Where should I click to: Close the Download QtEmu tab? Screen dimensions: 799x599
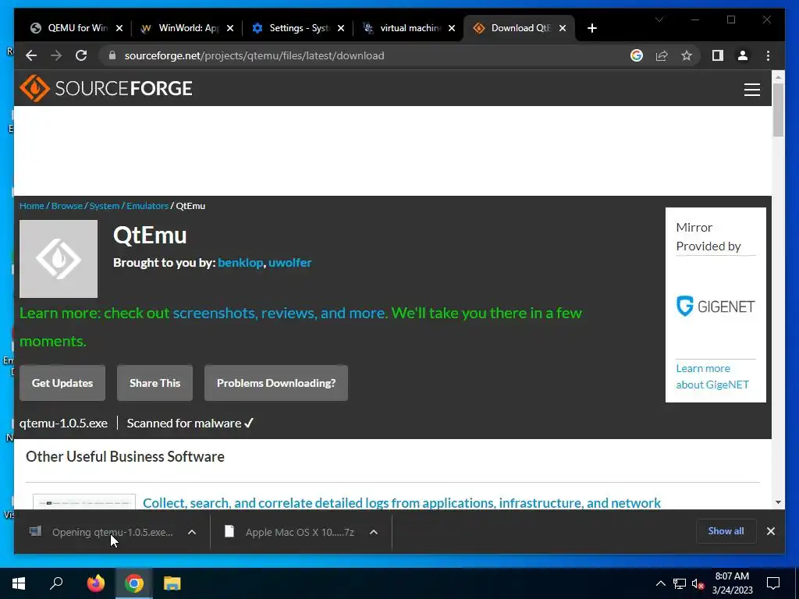(x=563, y=28)
